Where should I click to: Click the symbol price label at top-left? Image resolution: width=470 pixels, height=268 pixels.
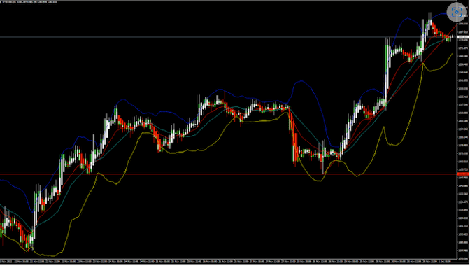click(29, 2)
